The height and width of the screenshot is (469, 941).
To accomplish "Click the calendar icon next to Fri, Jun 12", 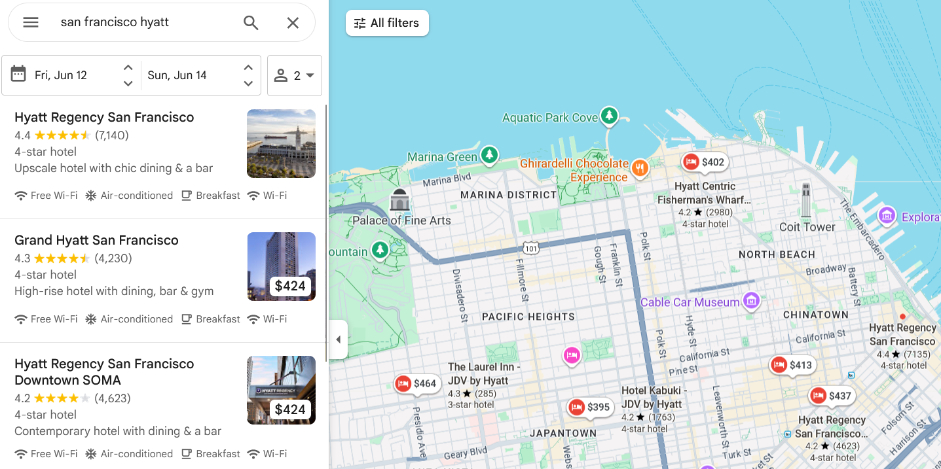I will [18, 74].
